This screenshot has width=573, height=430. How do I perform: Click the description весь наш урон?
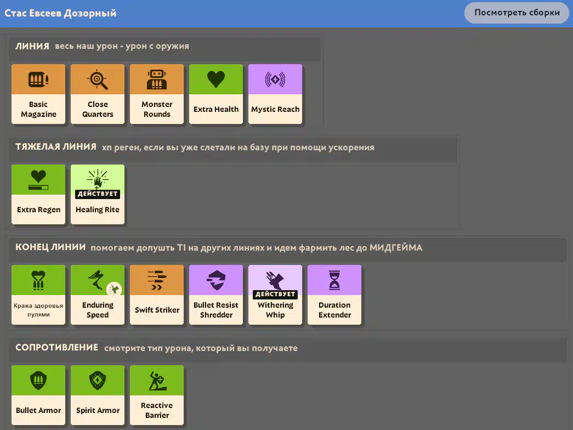[x=122, y=47]
